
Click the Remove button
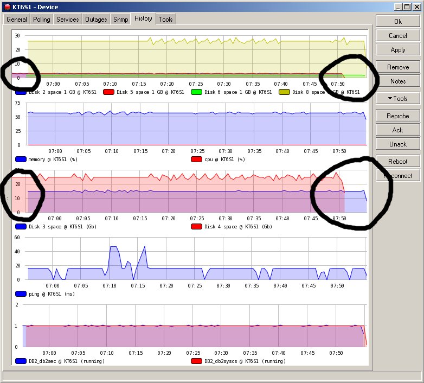[398, 67]
